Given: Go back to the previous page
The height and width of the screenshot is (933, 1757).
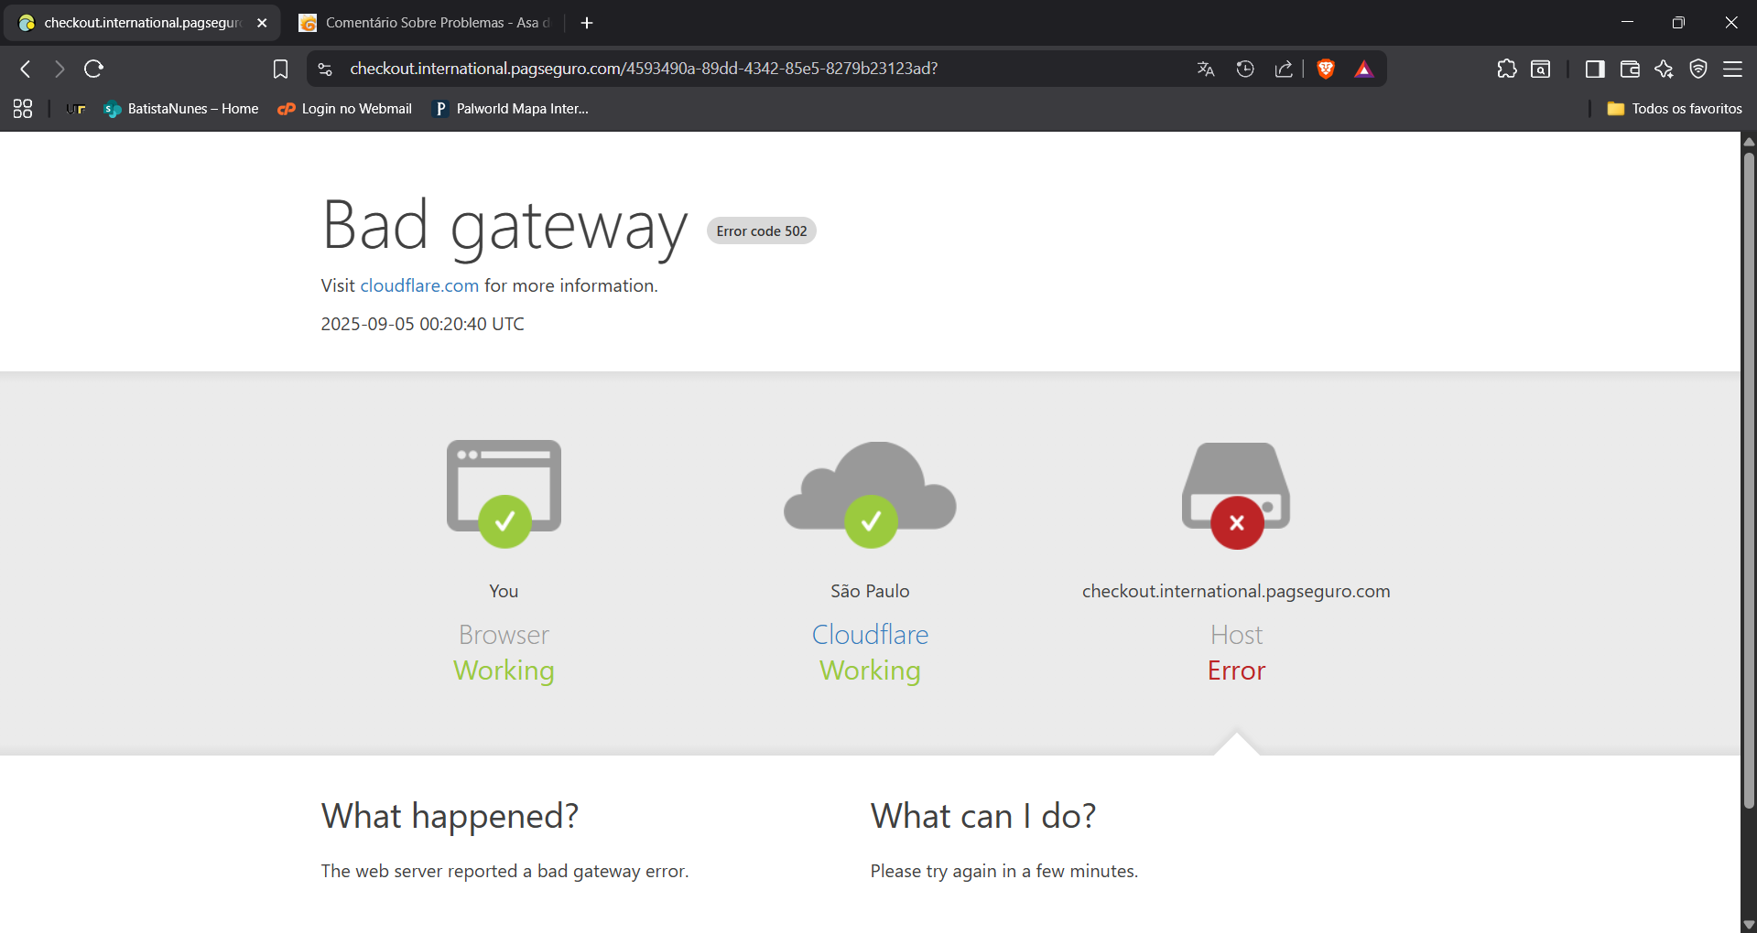Looking at the screenshot, I should coord(26,69).
